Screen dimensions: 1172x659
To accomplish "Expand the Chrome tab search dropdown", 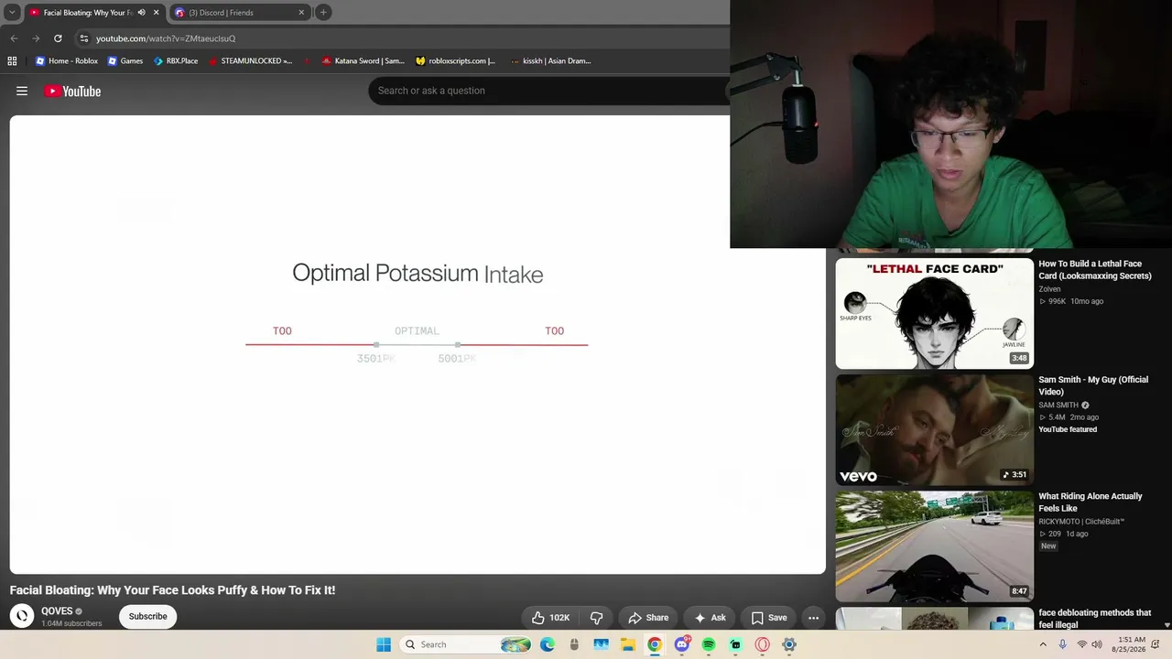I will pyautogui.click(x=12, y=13).
